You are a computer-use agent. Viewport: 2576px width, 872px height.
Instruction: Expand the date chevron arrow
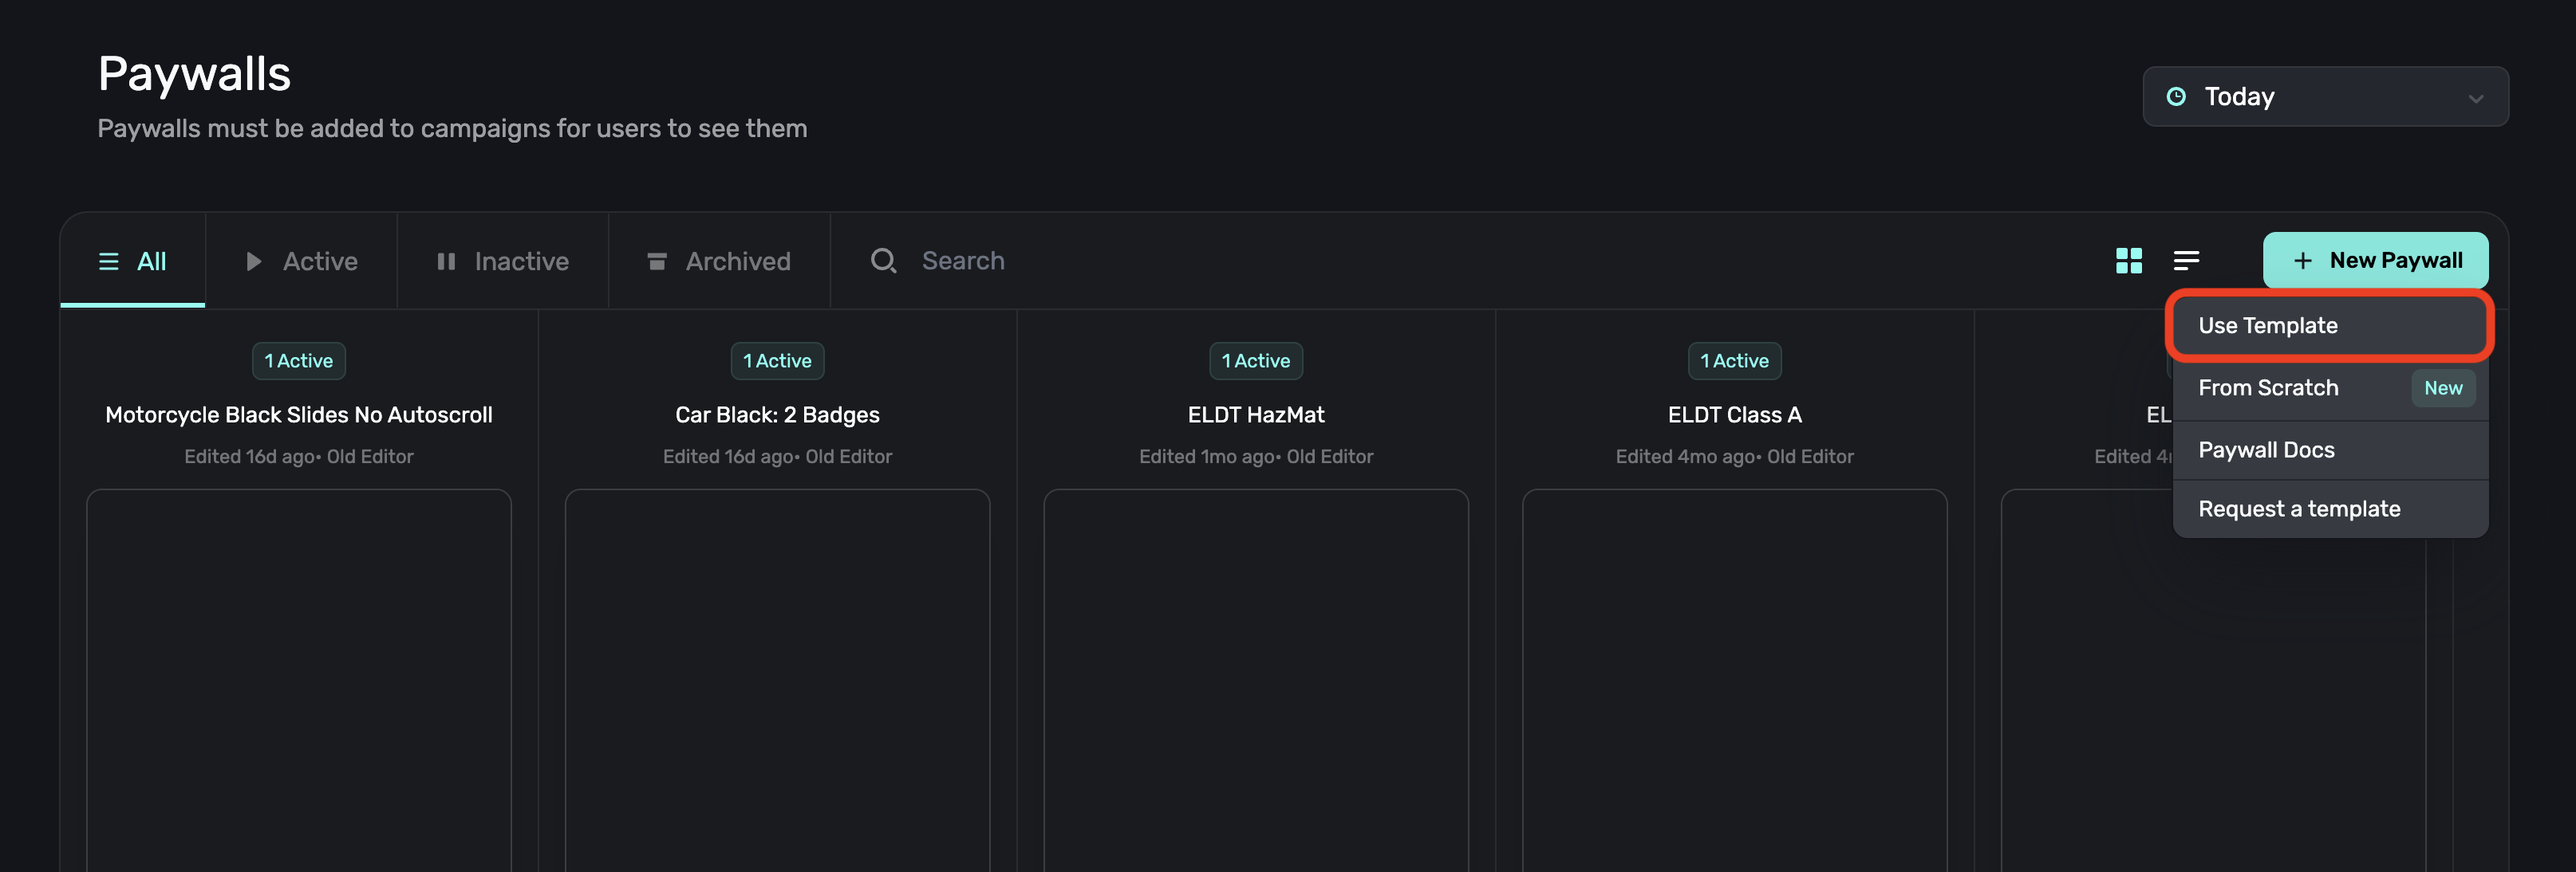(x=2475, y=98)
